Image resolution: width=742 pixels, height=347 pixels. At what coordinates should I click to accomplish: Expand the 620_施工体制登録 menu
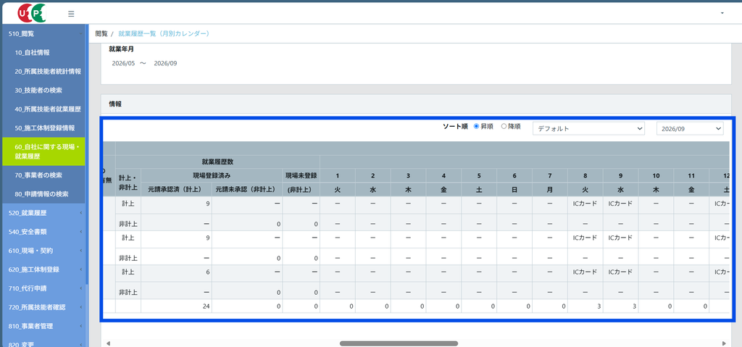pos(43,269)
